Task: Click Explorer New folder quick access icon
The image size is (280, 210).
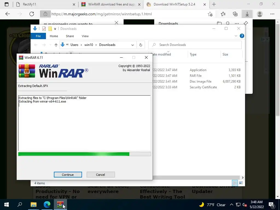Action: 50,28
